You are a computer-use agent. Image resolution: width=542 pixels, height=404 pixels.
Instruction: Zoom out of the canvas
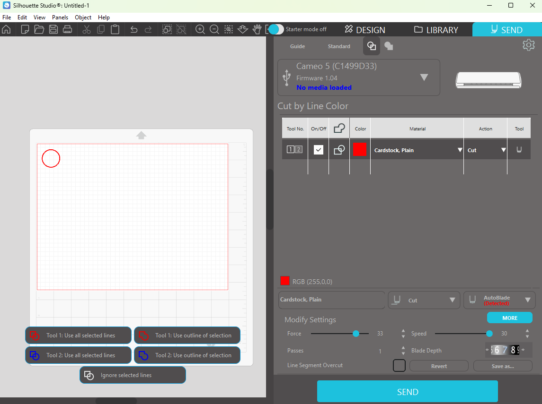pyautogui.click(x=214, y=30)
